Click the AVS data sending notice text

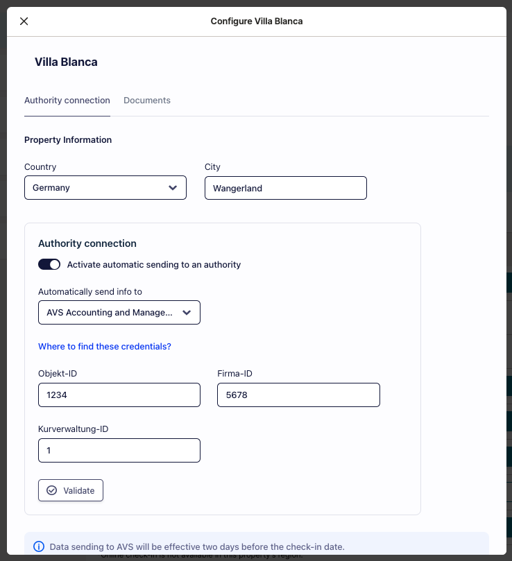click(197, 546)
